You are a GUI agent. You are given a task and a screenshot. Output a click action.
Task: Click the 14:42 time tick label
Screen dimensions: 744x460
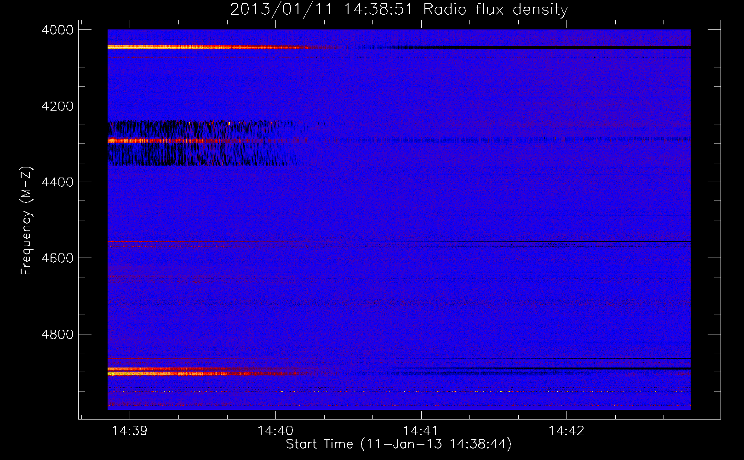coord(567,431)
